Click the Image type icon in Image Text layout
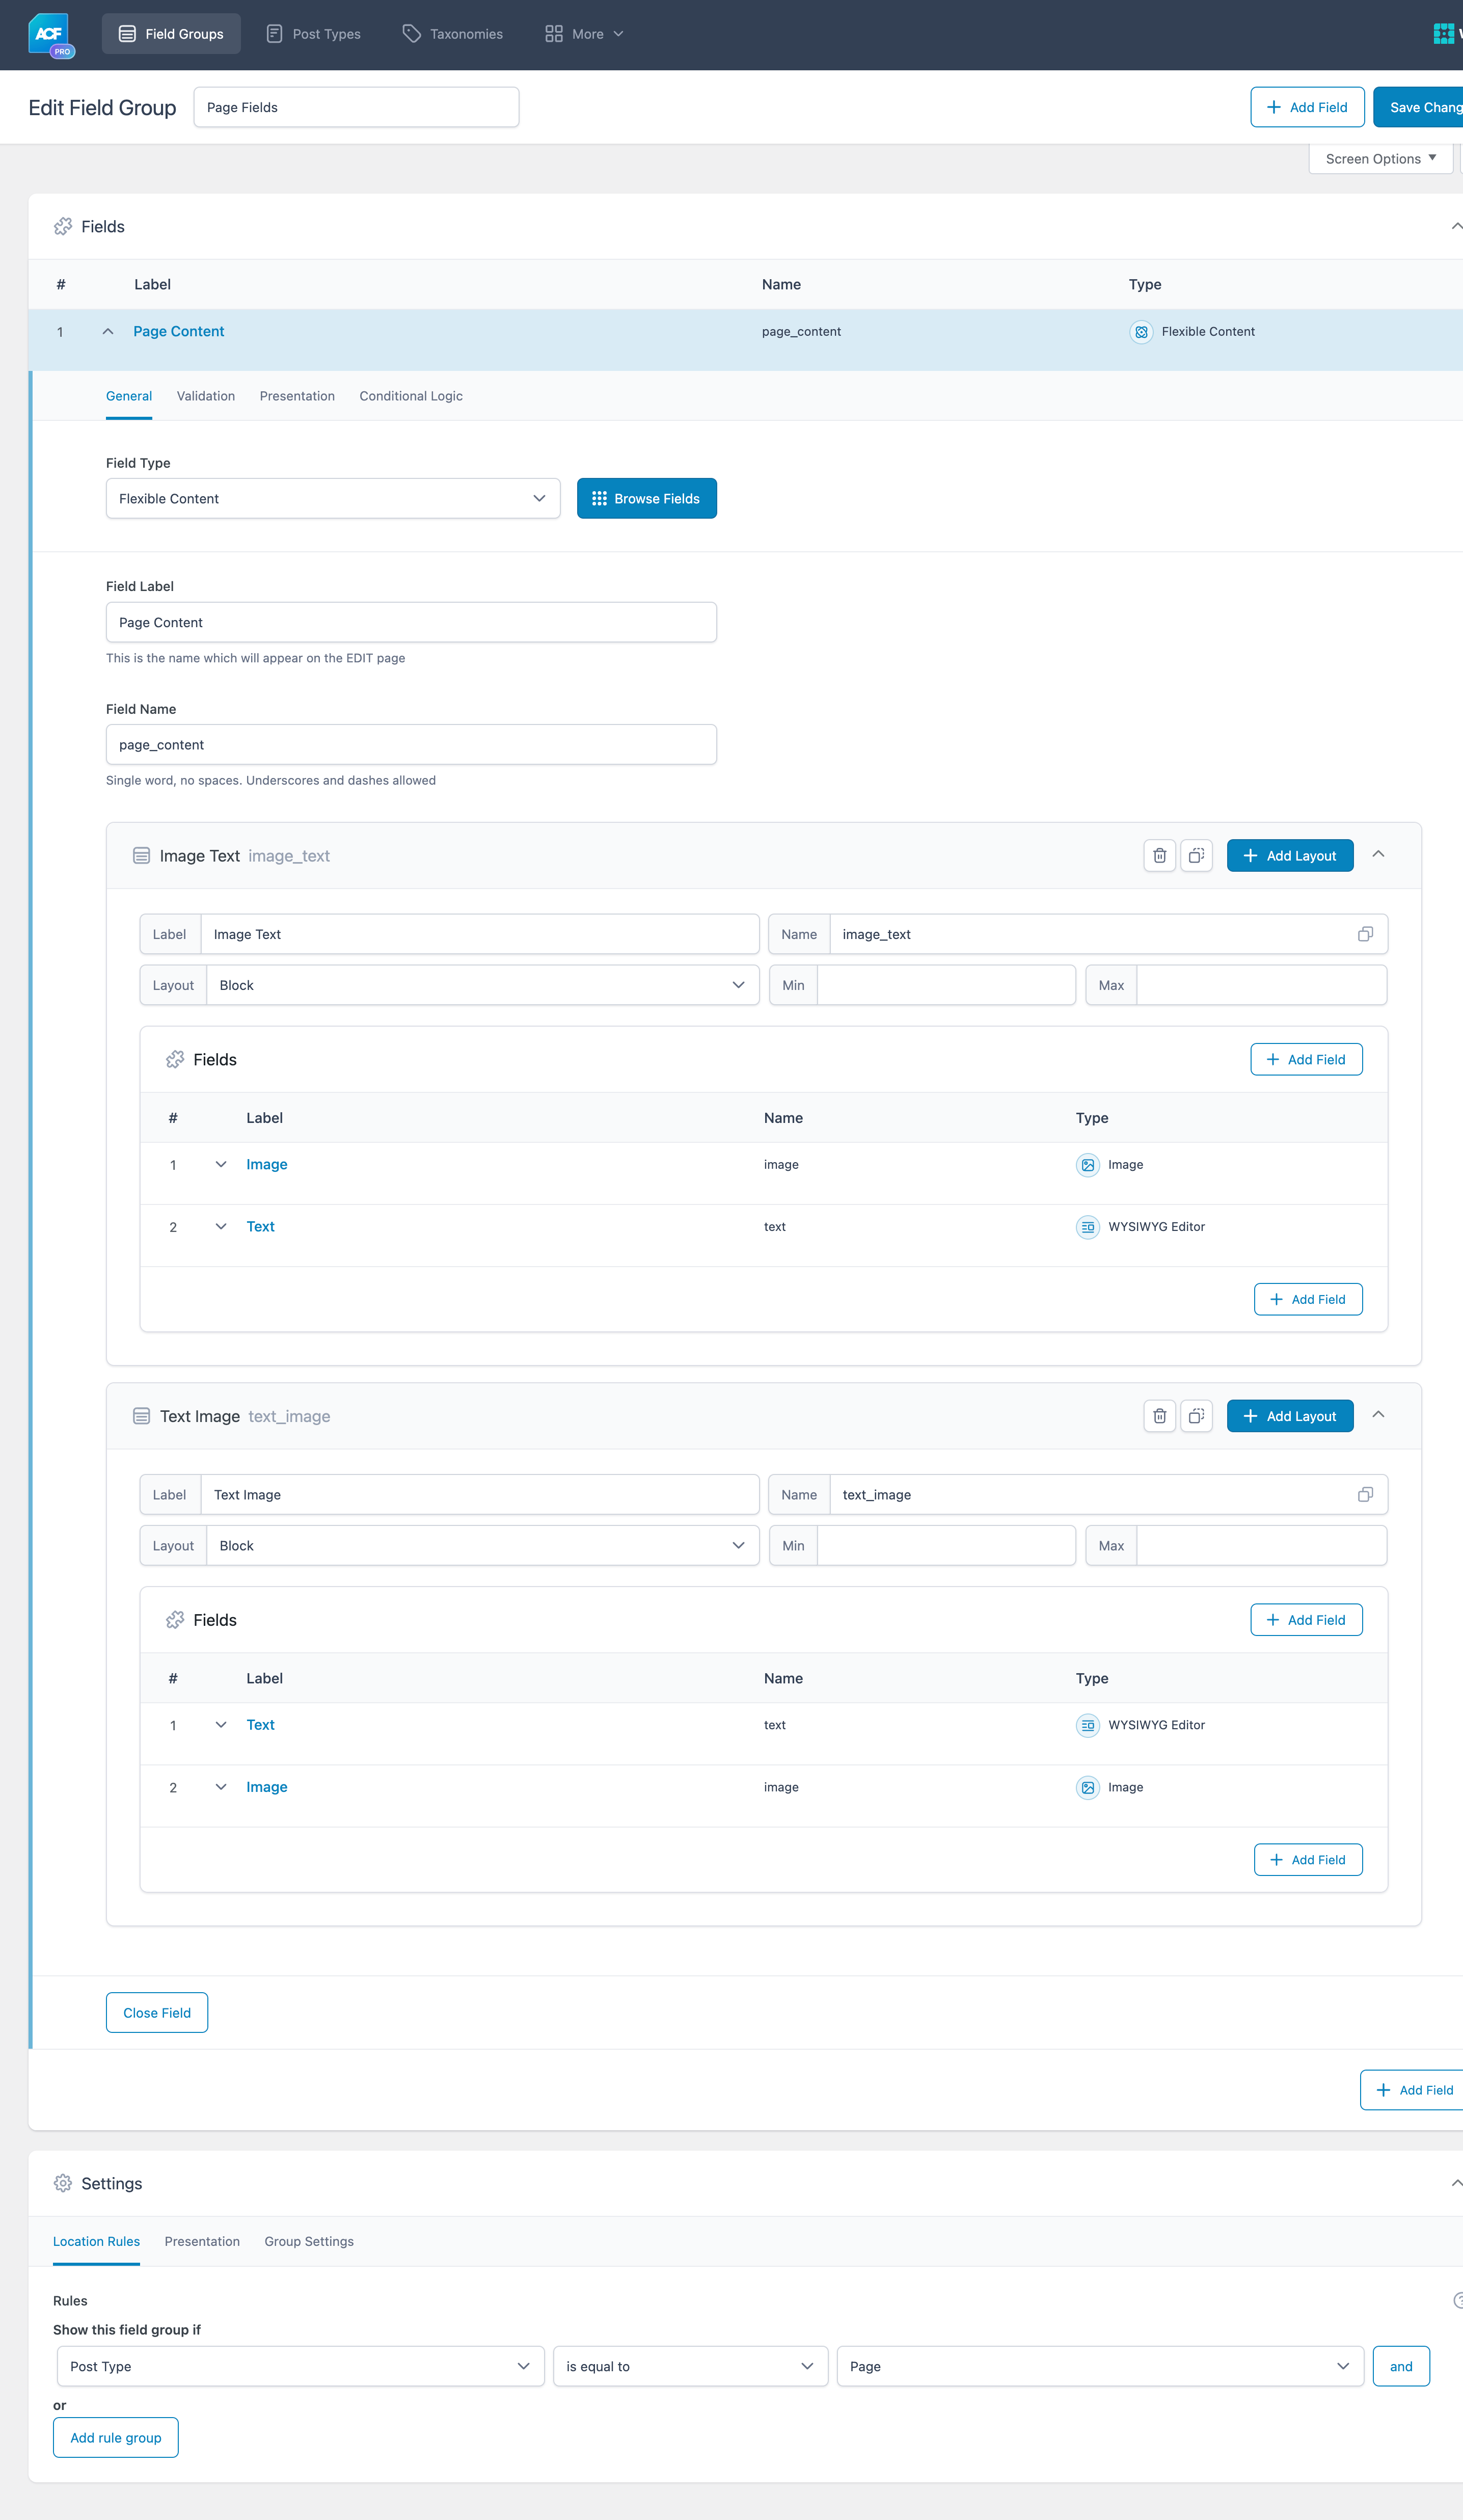Viewport: 1463px width, 2520px height. click(1087, 1165)
